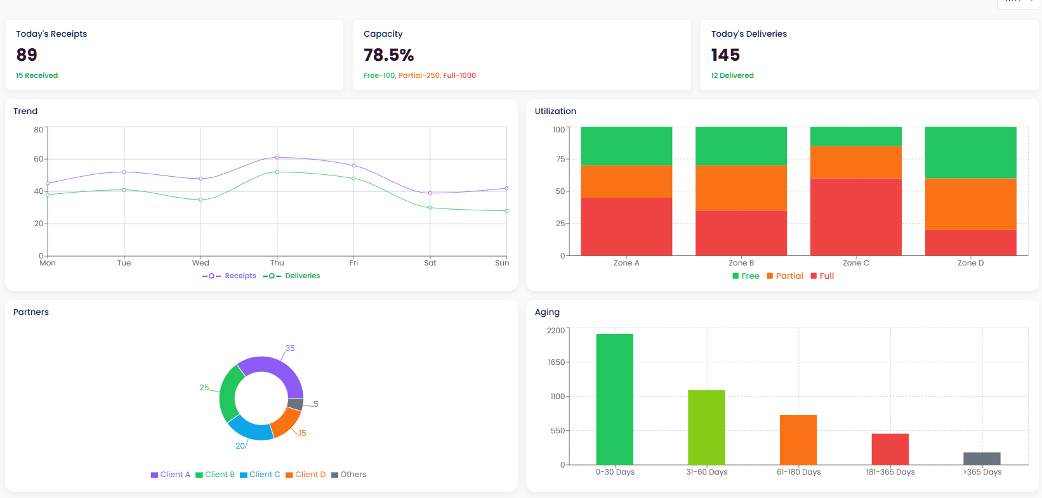Toggle the Receipts series in Trend legend

click(x=229, y=276)
